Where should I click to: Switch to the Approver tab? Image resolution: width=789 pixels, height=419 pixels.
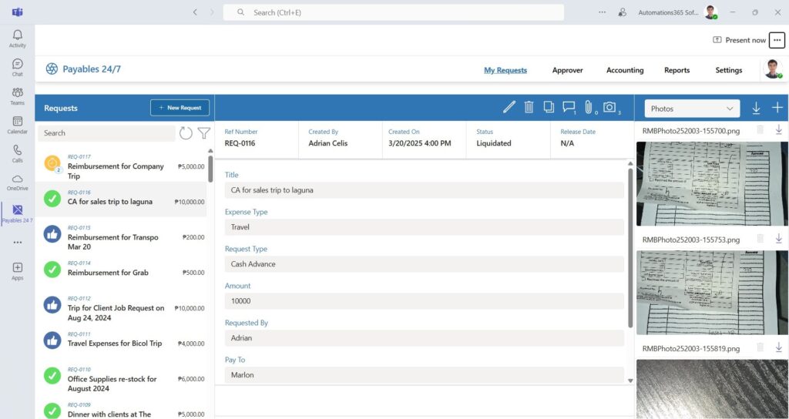(x=567, y=70)
